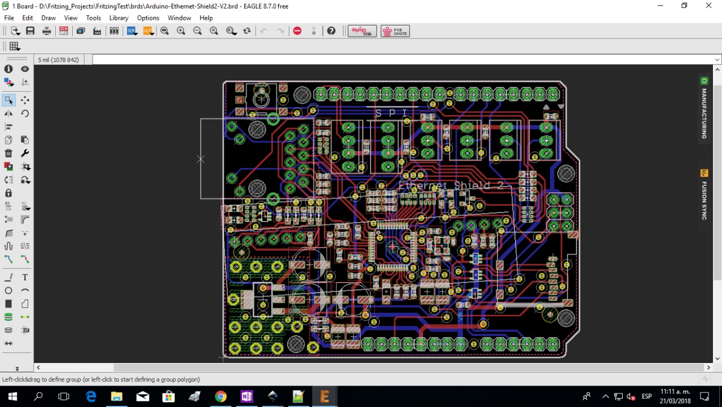Screen dimensions: 722x407
Task: Select the Paste tool
Action: [25, 140]
